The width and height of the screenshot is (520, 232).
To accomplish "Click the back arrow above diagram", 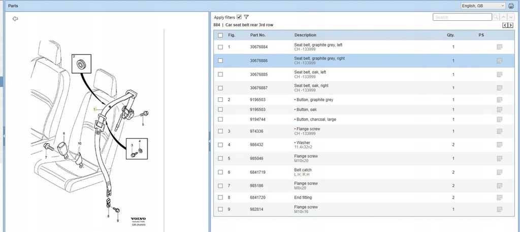I will click(15, 19).
